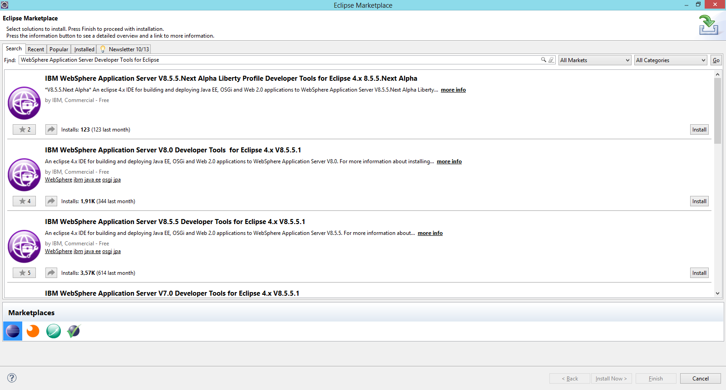Favorite the V8.0 Developer Tools entry with 4 stars
726x390 pixels.
pos(24,201)
